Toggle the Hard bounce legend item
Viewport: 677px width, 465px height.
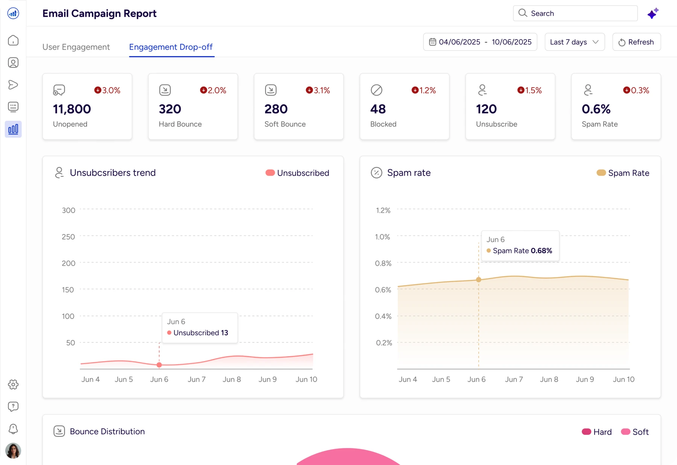coord(597,432)
